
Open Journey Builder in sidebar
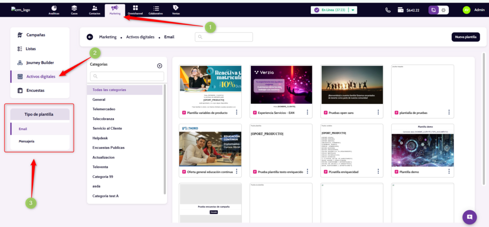tap(39, 62)
